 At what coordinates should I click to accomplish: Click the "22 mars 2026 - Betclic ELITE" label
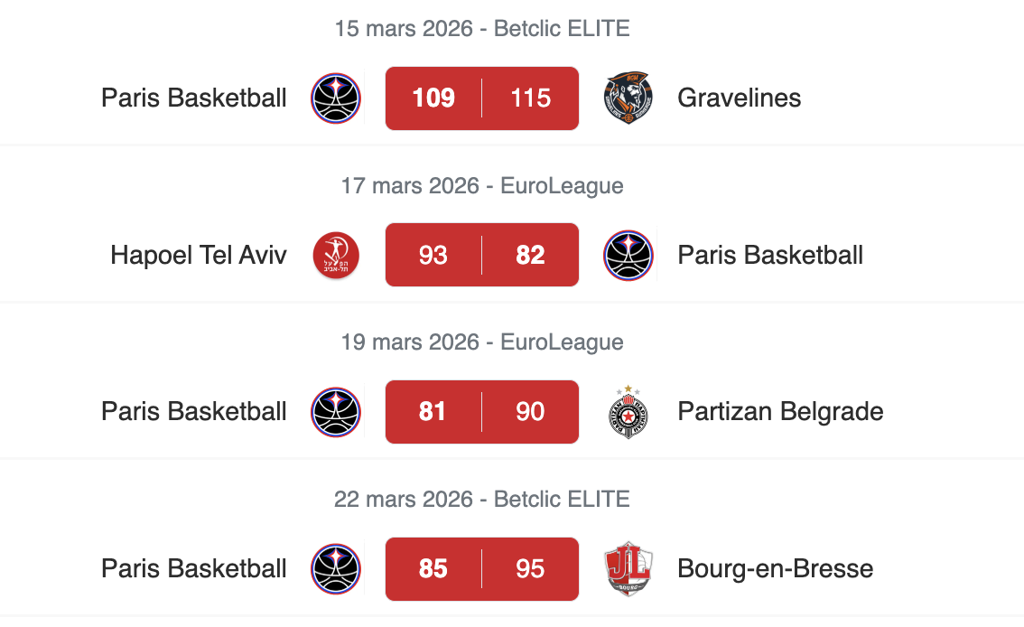pyautogui.click(x=482, y=499)
